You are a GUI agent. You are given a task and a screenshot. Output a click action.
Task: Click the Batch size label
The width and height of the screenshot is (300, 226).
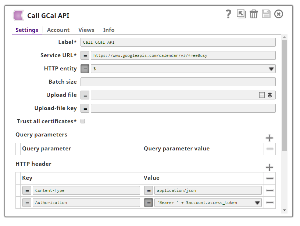[x=63, y=82]
